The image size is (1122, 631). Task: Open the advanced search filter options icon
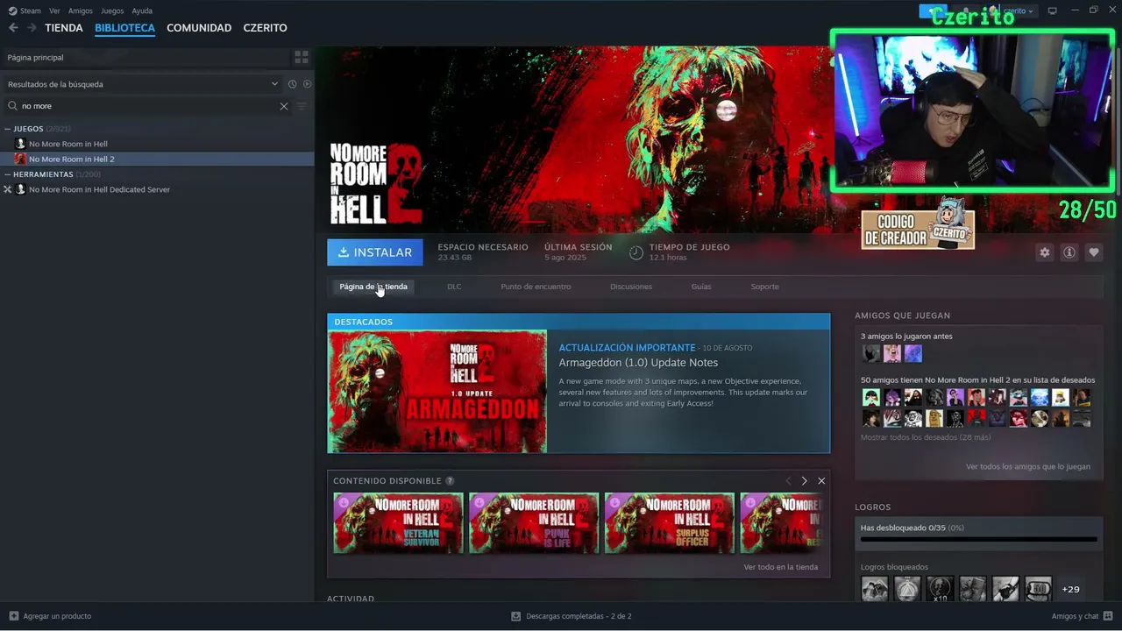click(x=302, y=106)
